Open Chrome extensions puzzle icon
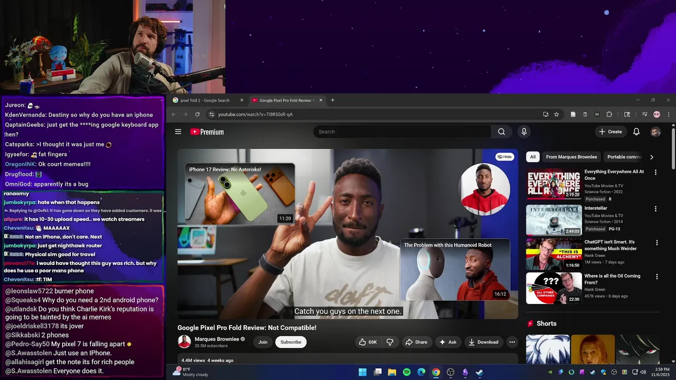 [x=609, y=115]
